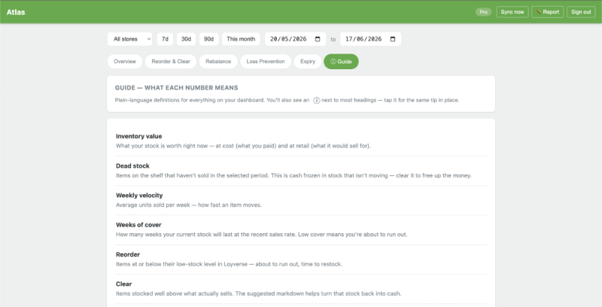Open the Loss Prevention tab
The height and width of the screenshot is (307, 602).
pyautogui.click(x=266, y=62)
